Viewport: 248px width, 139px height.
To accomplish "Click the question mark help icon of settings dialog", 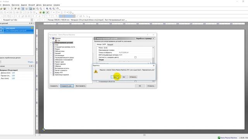I will pyautogui.click(x=147, y=35).
